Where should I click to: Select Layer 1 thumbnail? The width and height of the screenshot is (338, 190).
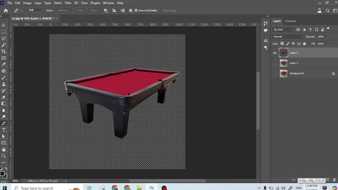[x=283, y=63]
